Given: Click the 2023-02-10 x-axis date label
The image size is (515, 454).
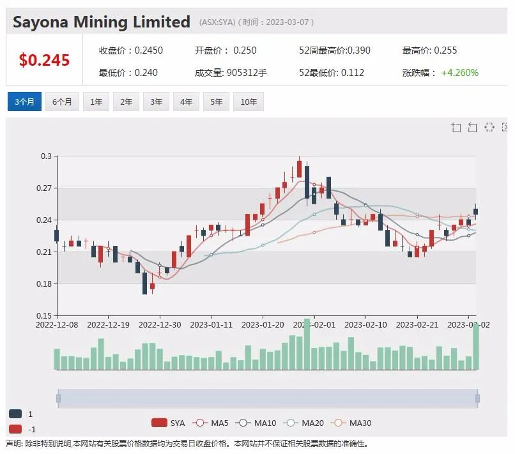Looking at the screenshot, I should 365,324.
